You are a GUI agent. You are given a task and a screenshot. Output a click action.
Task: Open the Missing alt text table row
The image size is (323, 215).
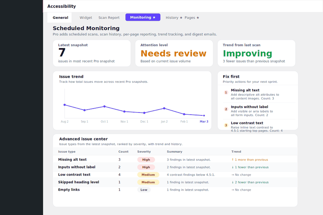tap(175, 159)
